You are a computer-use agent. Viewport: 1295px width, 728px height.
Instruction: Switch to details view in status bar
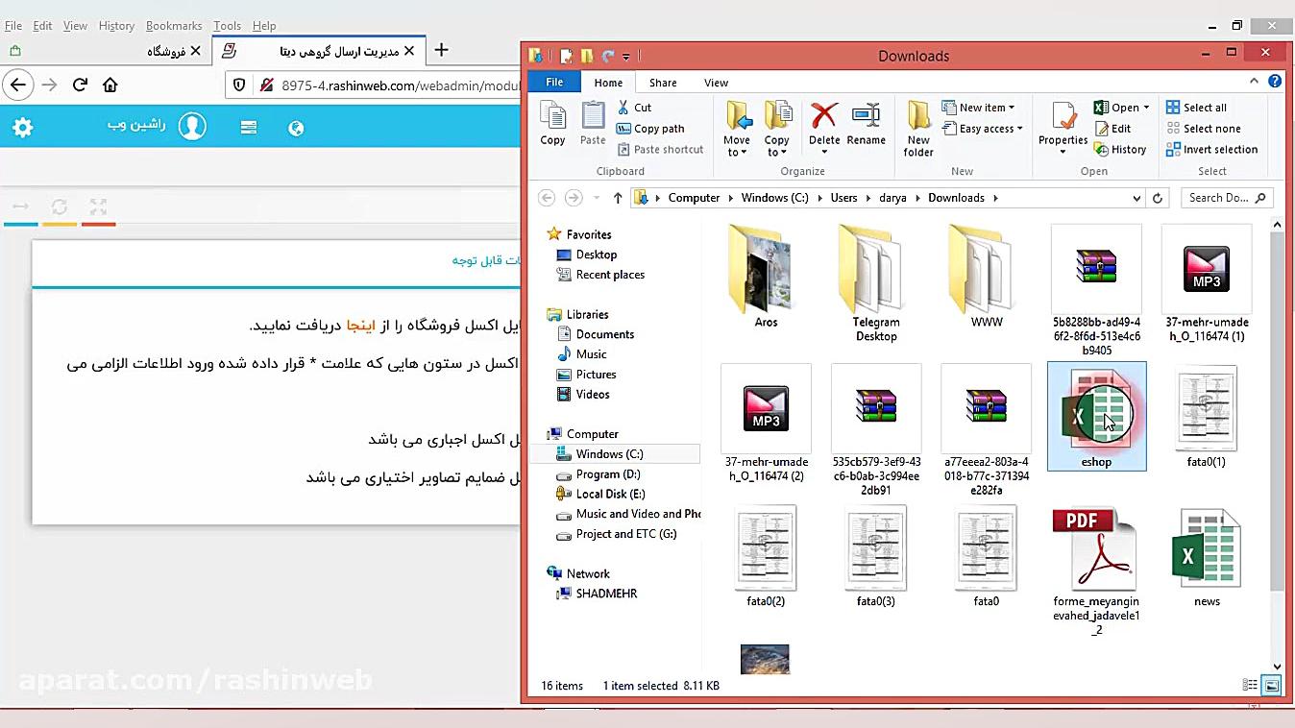(x=1250, y=686)
